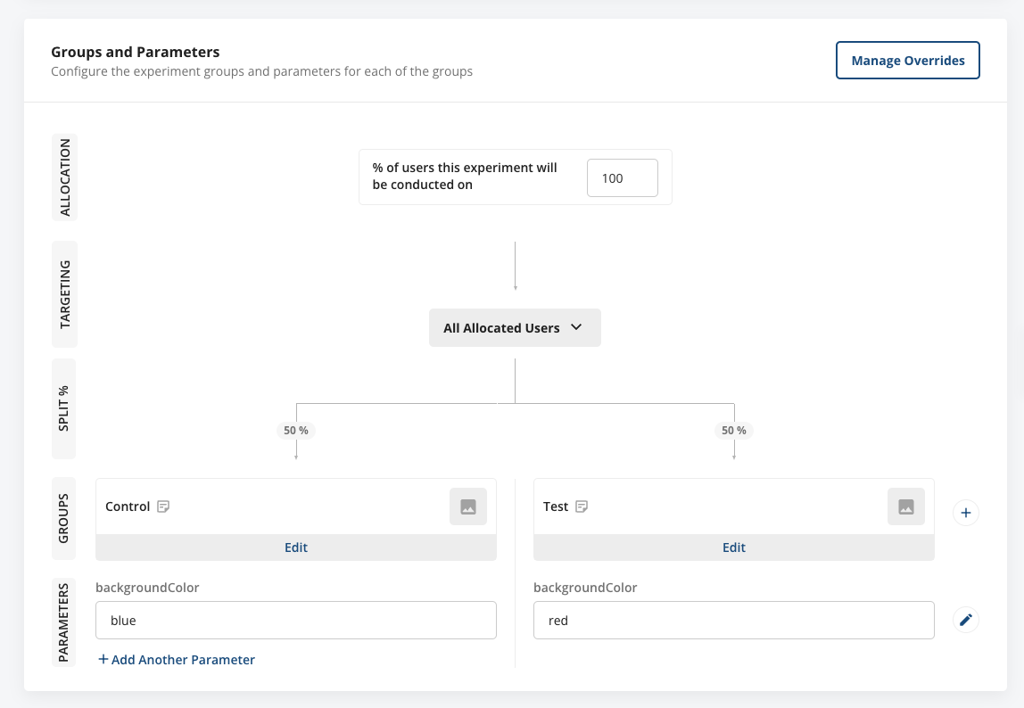Add a new group with the plus icon

(x=966, y=513)
